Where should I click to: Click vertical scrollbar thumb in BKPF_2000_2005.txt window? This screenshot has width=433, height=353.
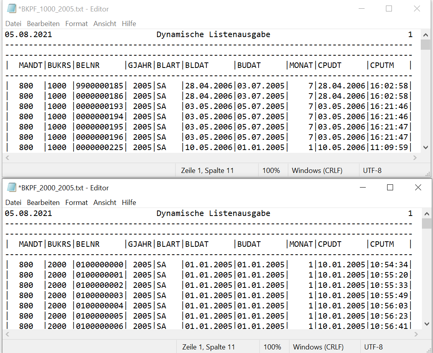[426, 224]
